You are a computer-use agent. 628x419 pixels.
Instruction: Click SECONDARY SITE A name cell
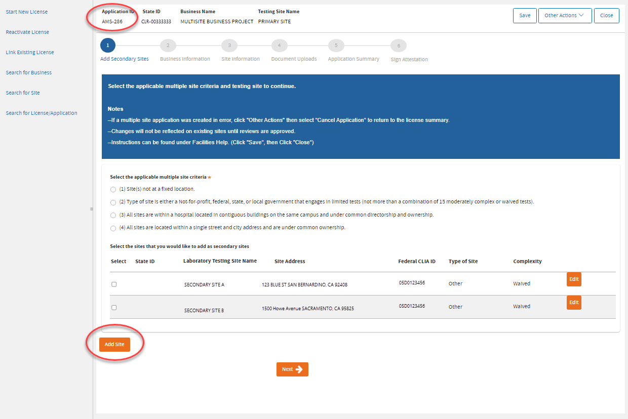click(204, 285)
